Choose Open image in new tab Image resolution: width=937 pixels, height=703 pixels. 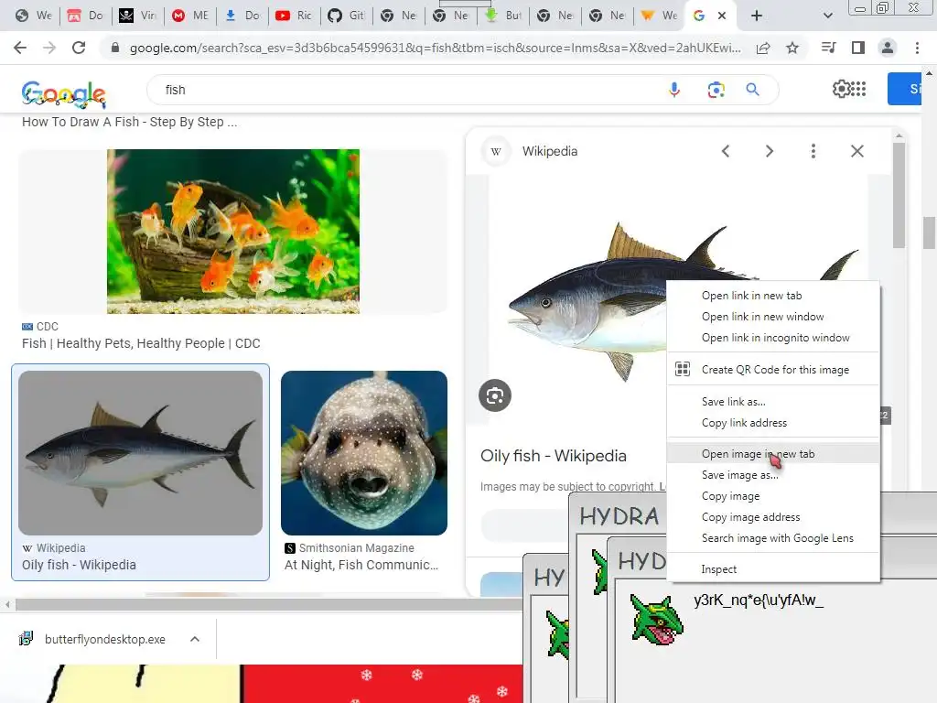pos(773,454)
